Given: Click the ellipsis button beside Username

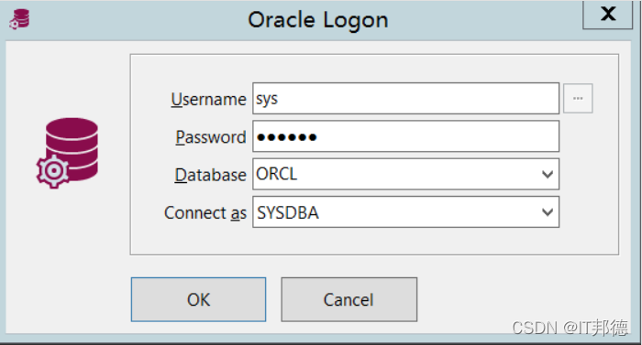Looking at the screenshot, I should coord(578,99).
